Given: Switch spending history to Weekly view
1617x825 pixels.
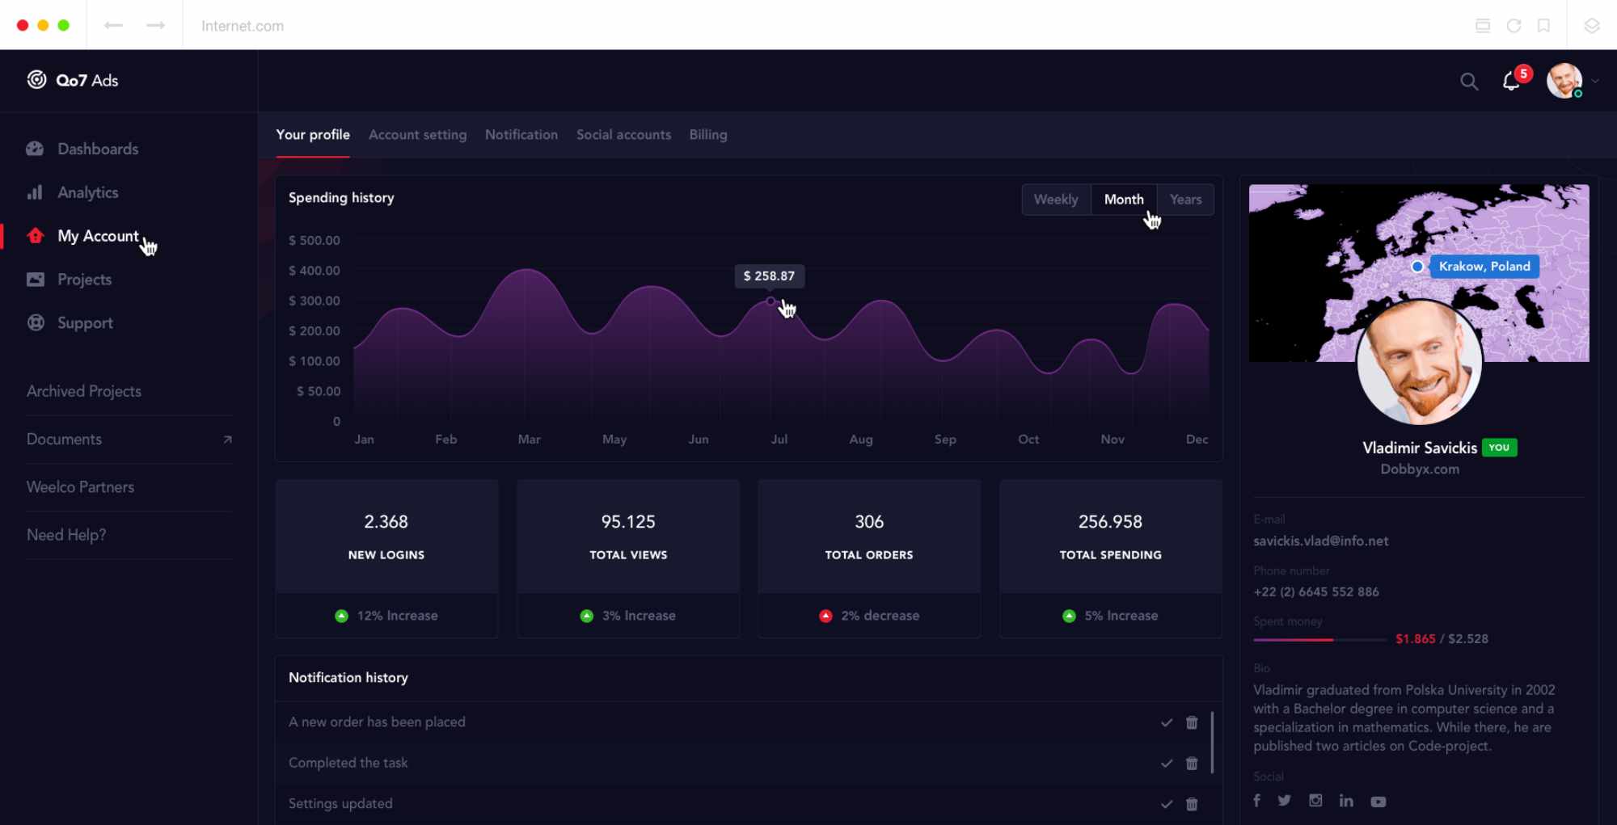Looking at the screenshot, I should (x=1056, y=200).
